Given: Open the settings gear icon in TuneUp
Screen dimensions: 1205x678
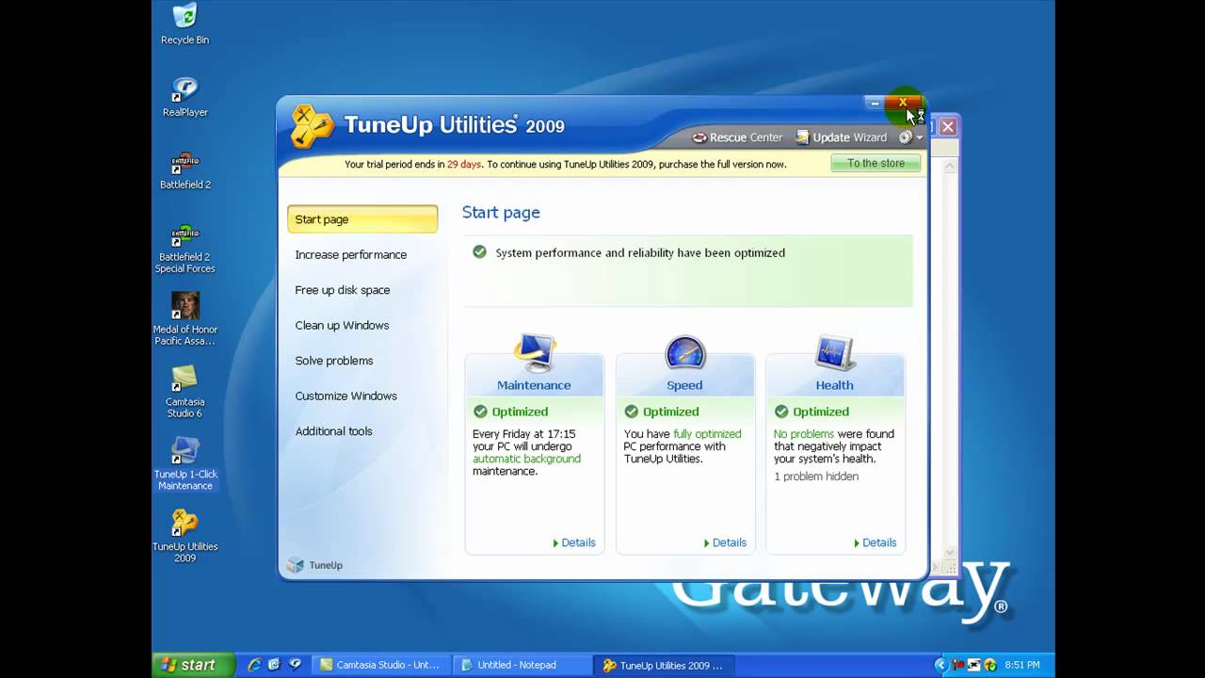Looking at the screenshot, I should click(906, 137).
